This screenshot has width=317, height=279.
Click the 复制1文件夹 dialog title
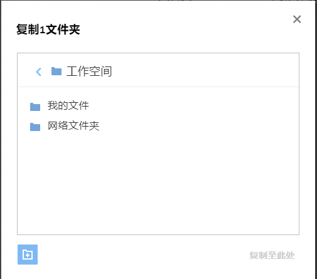48,29
